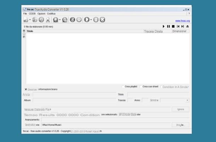Click the add audio CD contents icon
The width and height of the screenshot is (216, 142).
pyautogui.click(x=35, y=20)
